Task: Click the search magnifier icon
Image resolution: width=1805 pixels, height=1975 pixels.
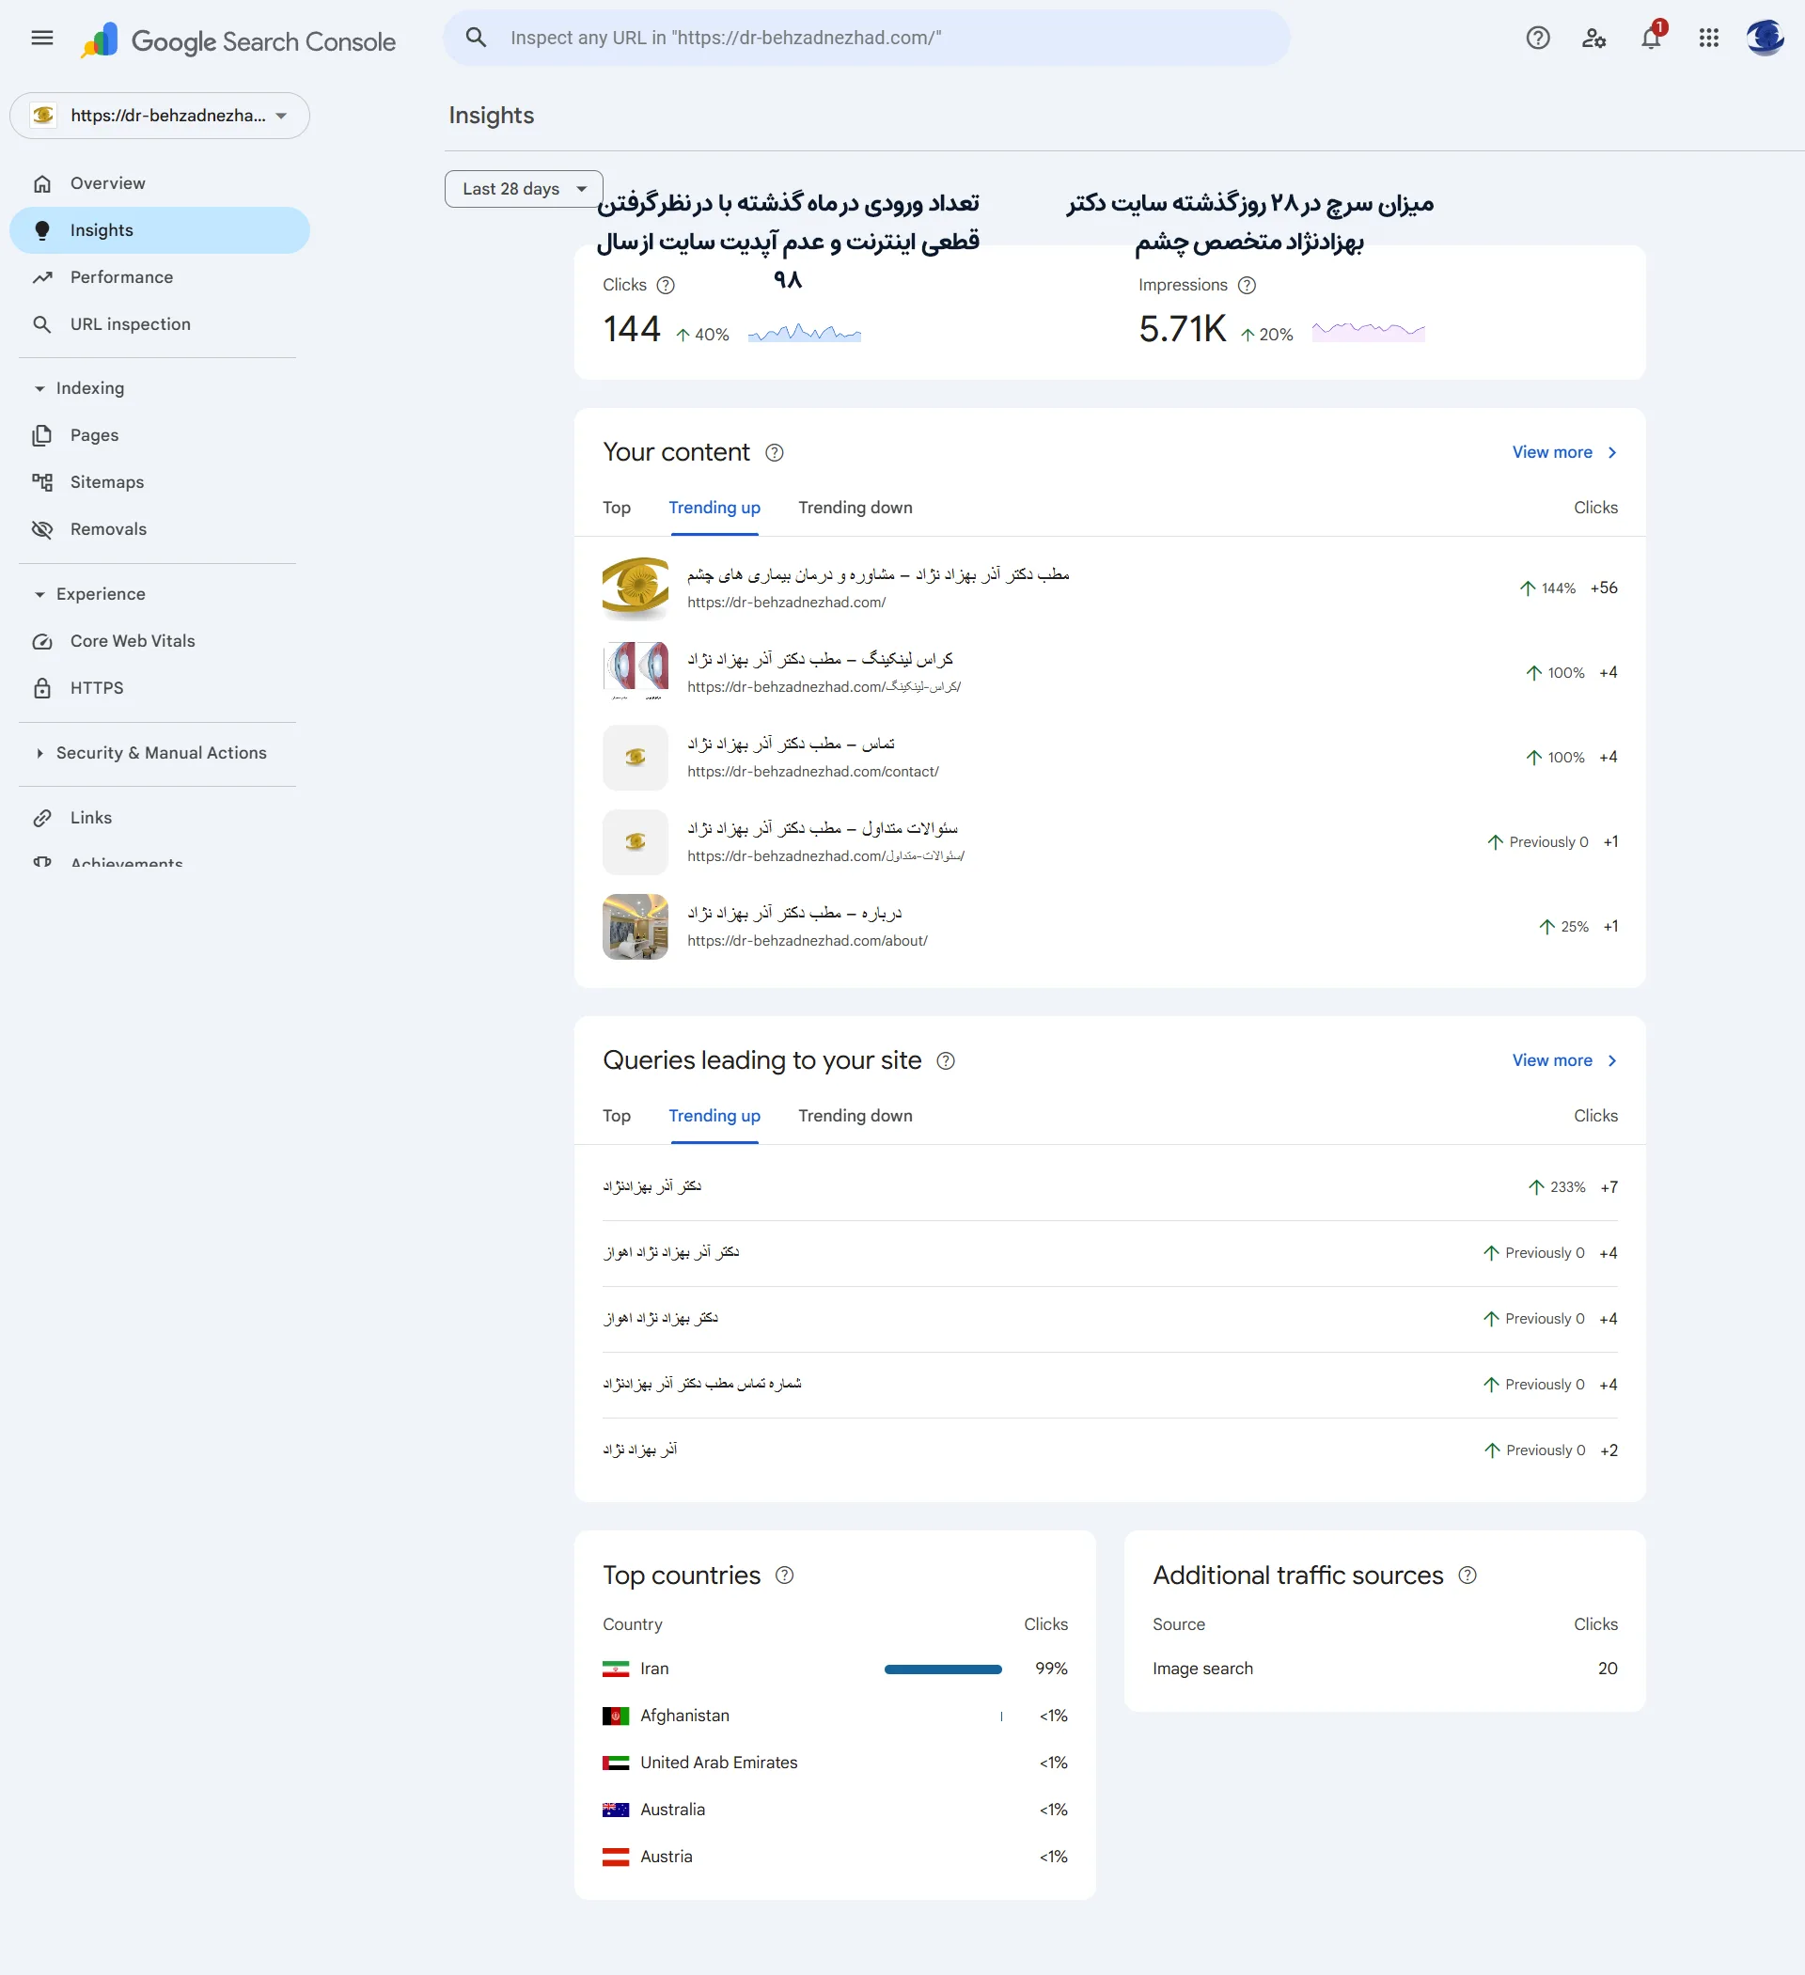Action: [x=477, y=39]
